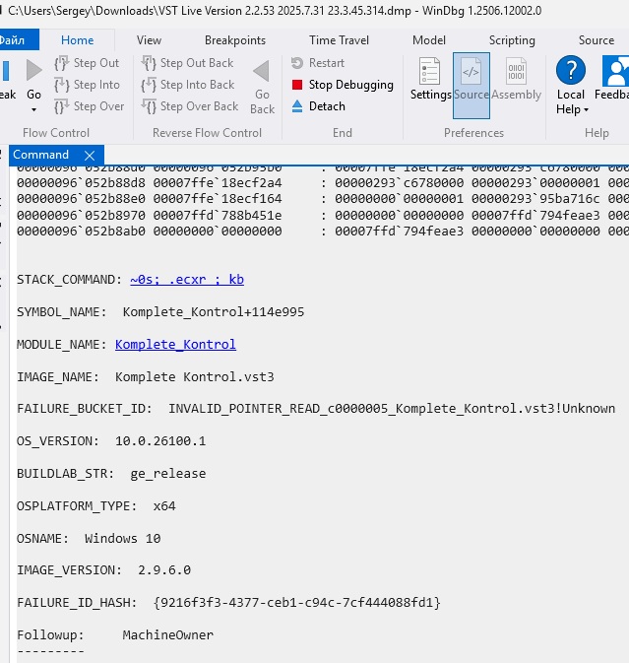Open debugger Settings
This screenshot has height=663, width=629.
pyautogui.click(x=430, y=80)
